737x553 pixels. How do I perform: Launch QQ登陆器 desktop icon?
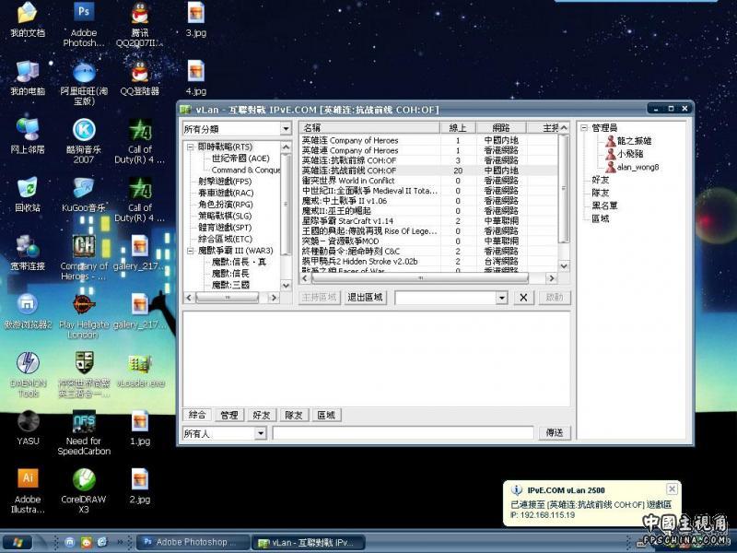[x=140, y=78]
